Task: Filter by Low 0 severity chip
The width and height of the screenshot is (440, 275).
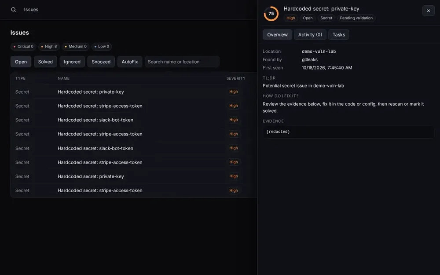Action: (102, 46)
